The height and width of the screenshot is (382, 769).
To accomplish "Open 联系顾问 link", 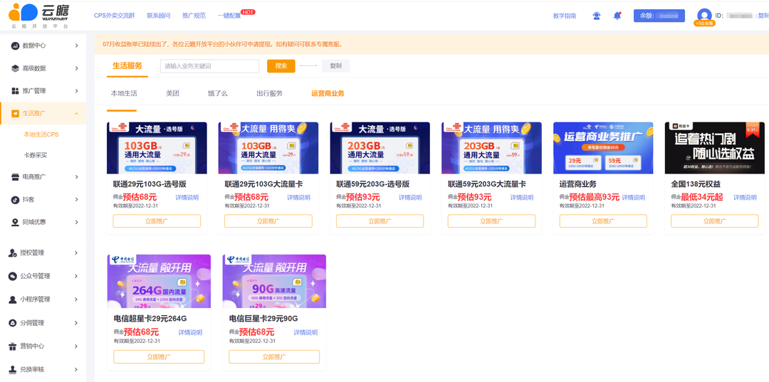I will [158, 16].
